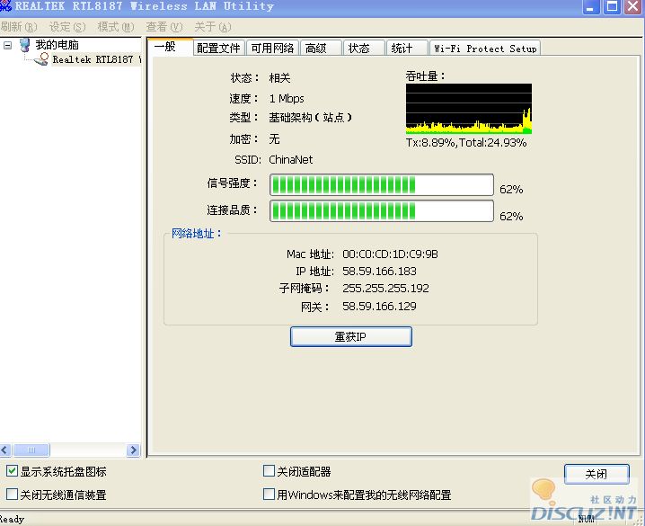Switch to the 高级 tab
Image resolution: width=645 pixels, height=526 pixels.
pyautogui.click(x=321, y=49)
